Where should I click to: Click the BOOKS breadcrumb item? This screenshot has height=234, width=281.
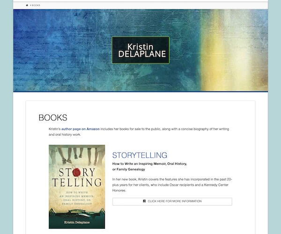(x=36, y=5)
